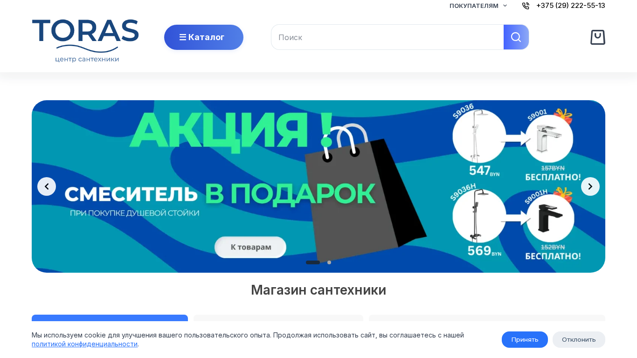The height and width of the screenshot is (358, 637).
Task: Switch to second slide indicator dot
Action: [329, 262]
